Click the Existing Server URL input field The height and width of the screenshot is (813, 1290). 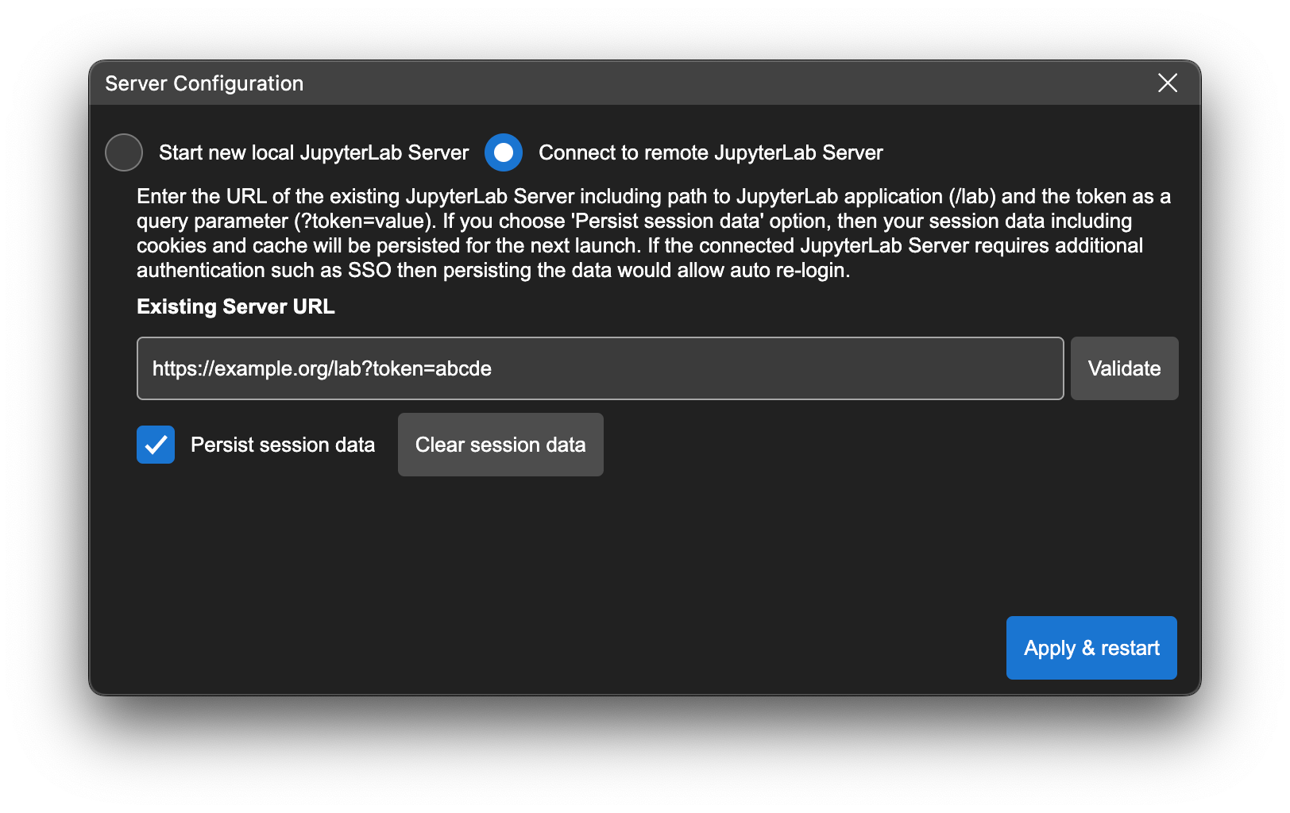600,368
